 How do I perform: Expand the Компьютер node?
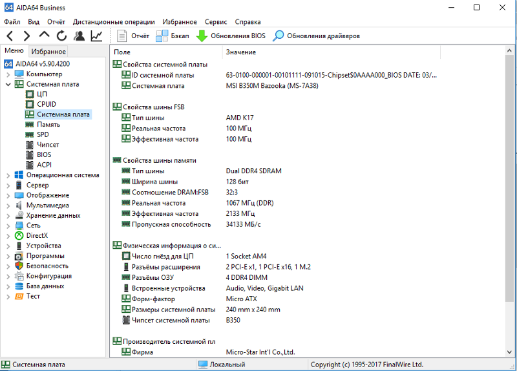[x=8, y=74]
